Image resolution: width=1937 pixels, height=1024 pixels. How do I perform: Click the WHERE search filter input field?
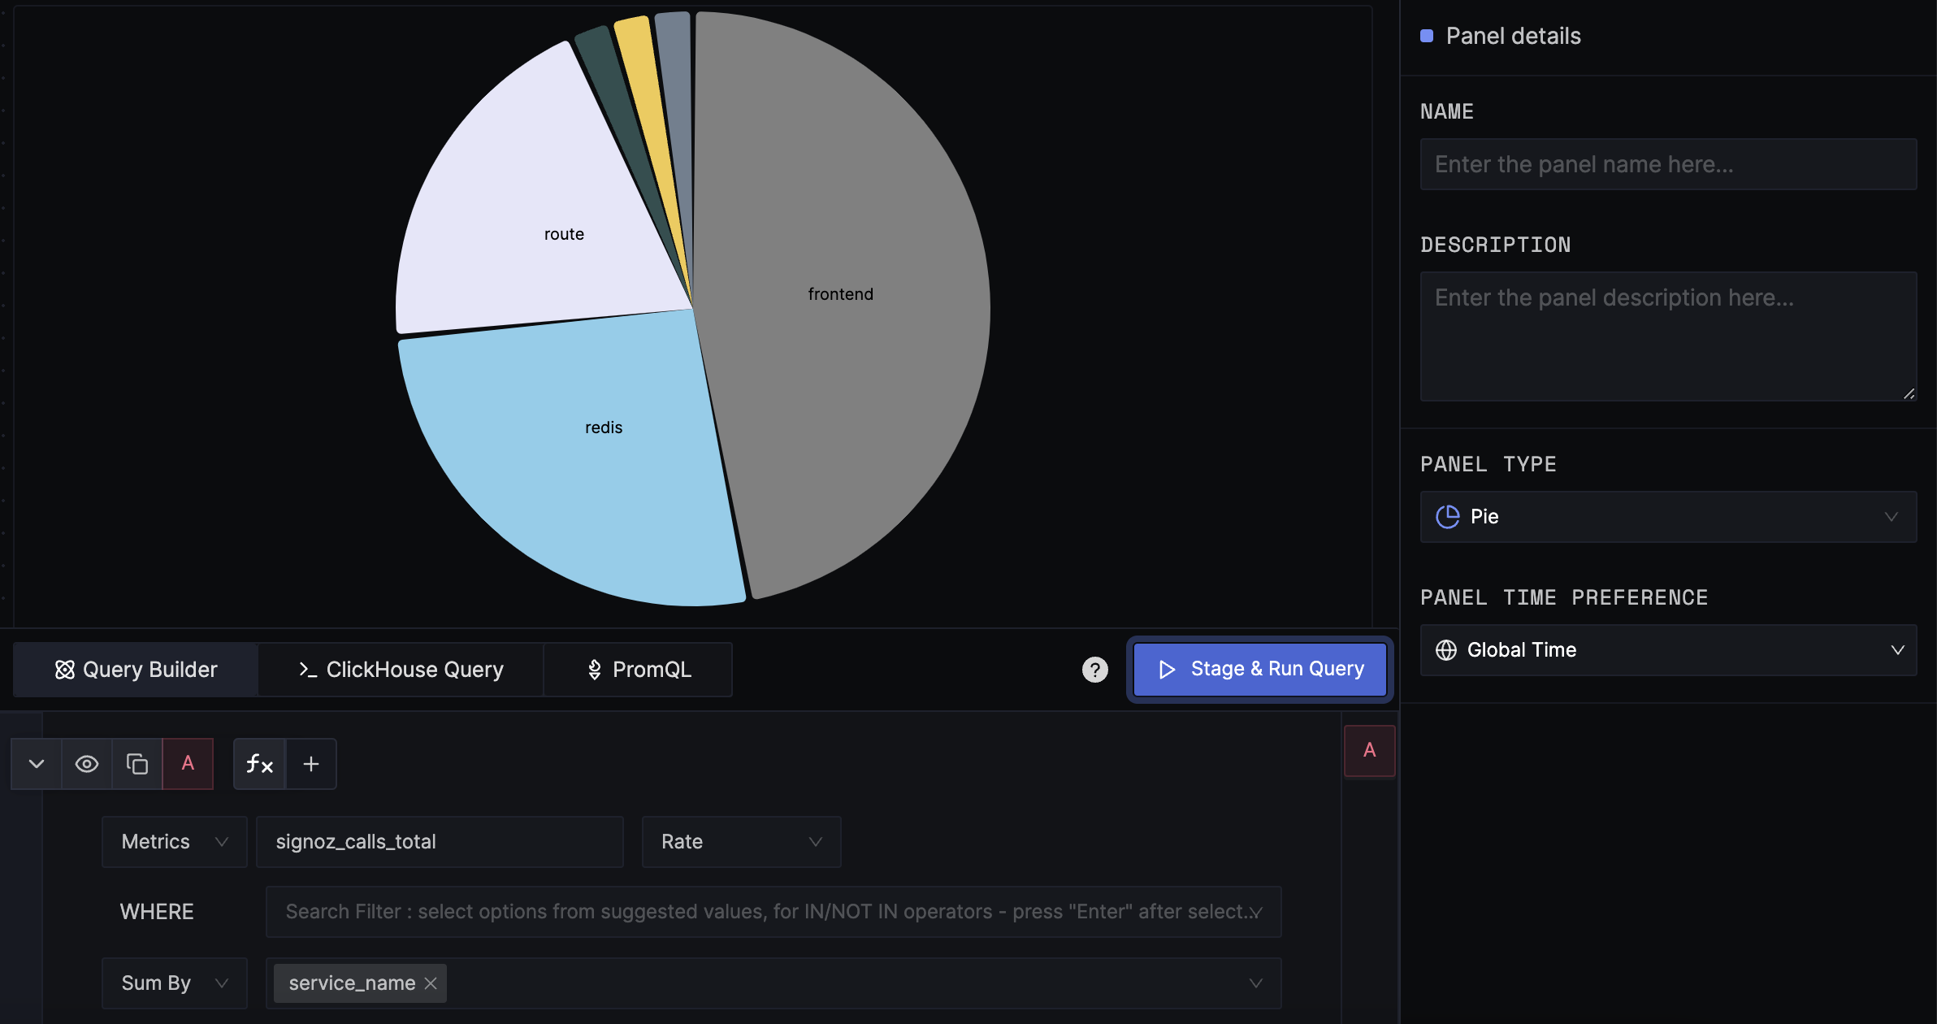tap(769, 911)
